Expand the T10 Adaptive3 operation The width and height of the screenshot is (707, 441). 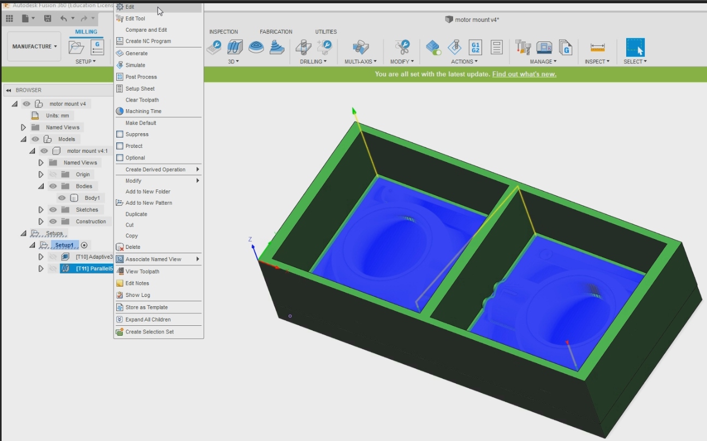[x=41, y=257]
